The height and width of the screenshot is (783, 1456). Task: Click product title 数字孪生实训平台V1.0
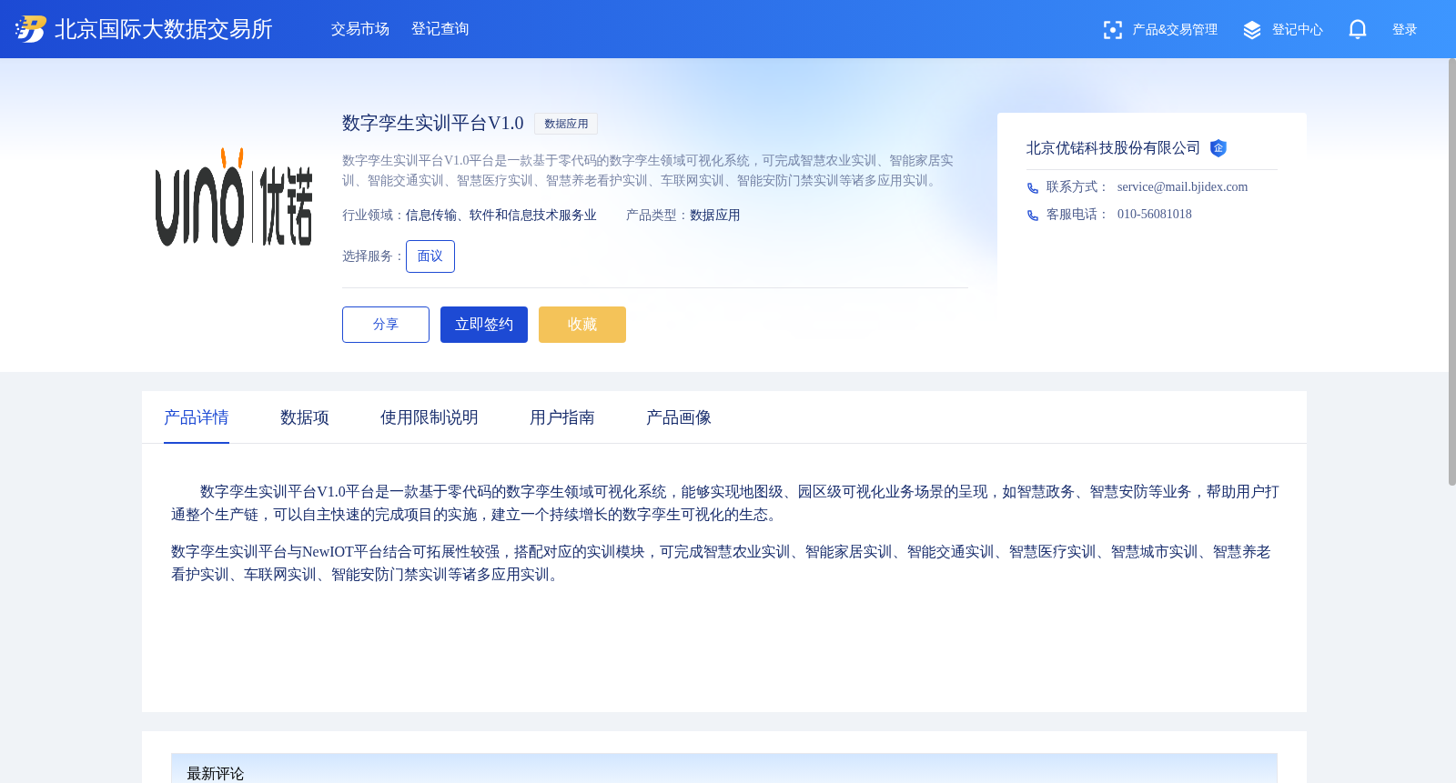coord(433,123)
